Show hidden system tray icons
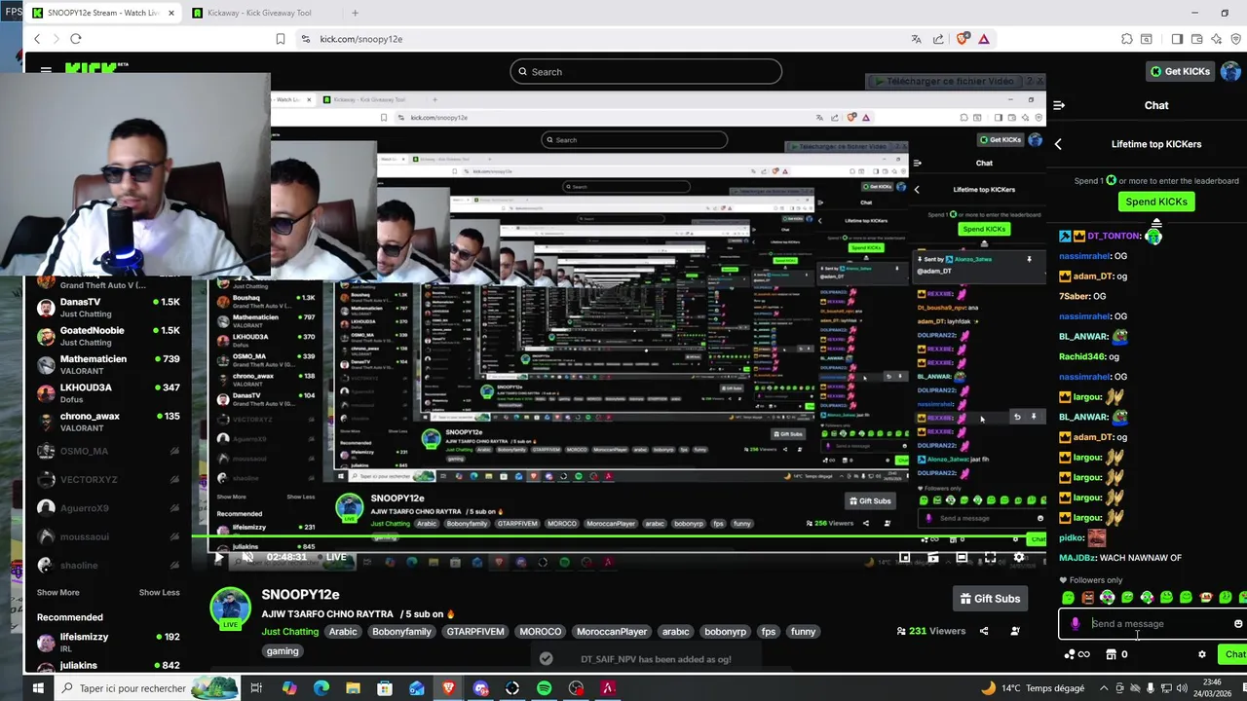This screenshot has width=1247, height=701. [1104, 688]
